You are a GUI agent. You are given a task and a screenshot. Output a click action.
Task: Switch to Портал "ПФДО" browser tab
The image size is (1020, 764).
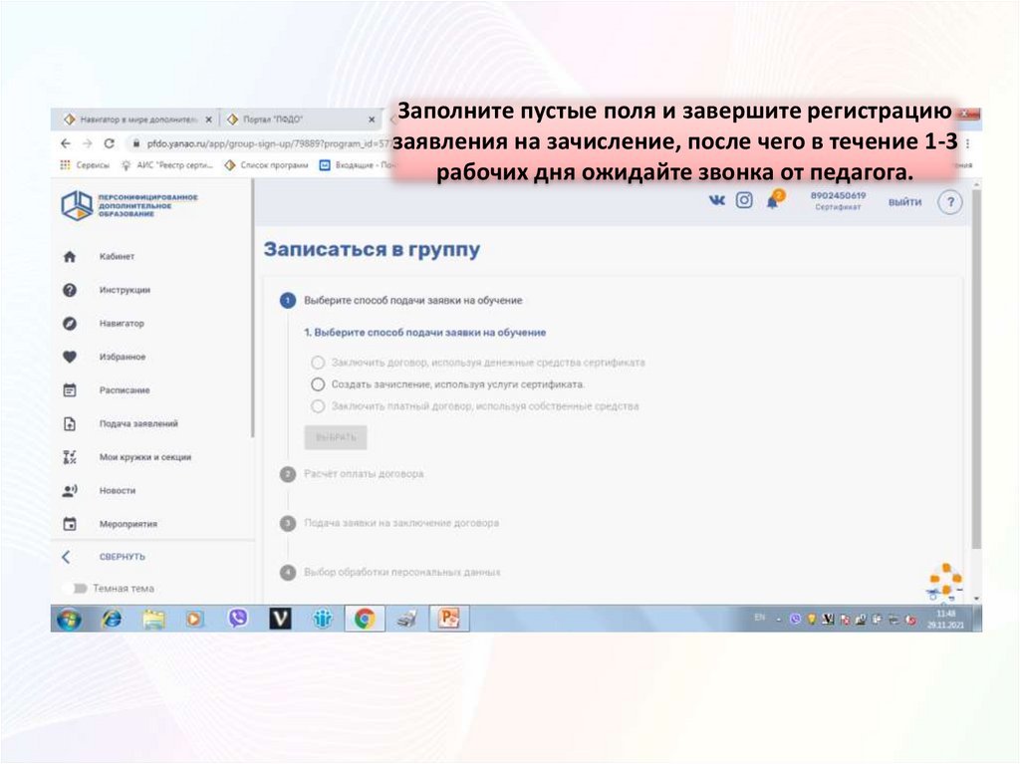(x=301, y=120)
